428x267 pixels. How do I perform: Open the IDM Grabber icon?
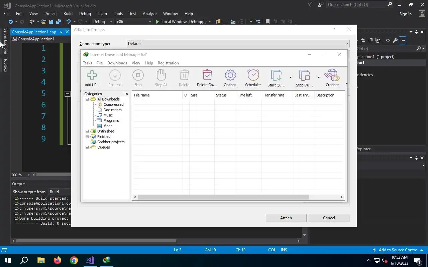pyautogui.click(x=332, y=75)
